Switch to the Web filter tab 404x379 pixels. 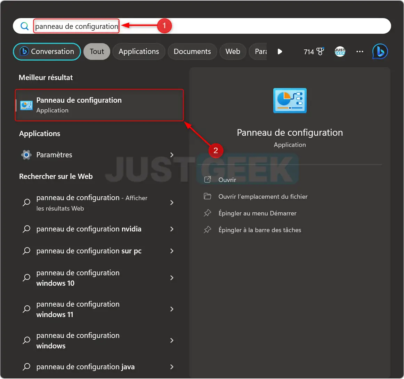(x=233, y=52)
